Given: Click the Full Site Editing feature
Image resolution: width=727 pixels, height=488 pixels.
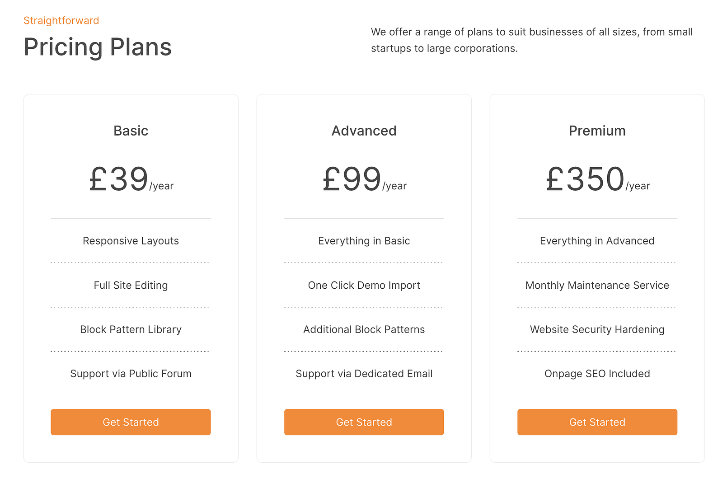Looking at the screenshot, I should pos(131,285).
